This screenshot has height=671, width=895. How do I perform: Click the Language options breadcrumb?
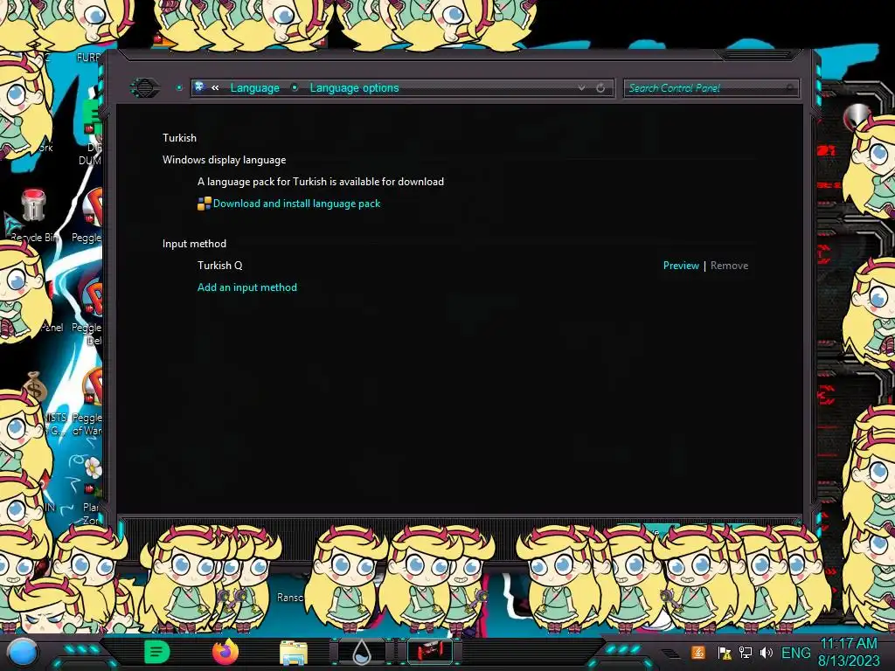pos(354,88)
